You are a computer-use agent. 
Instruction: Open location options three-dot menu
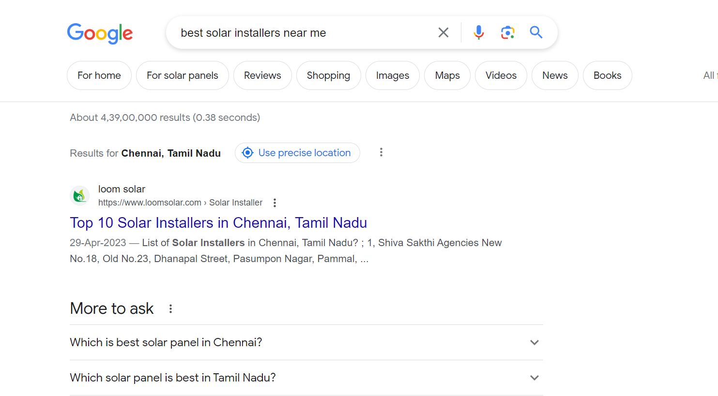[381, 152]
